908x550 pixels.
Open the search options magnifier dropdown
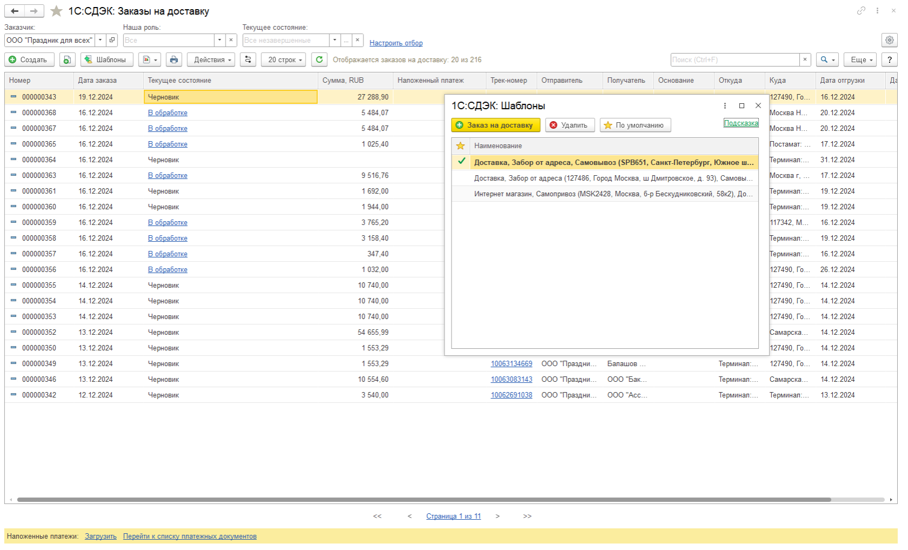[x=827, y=59]
